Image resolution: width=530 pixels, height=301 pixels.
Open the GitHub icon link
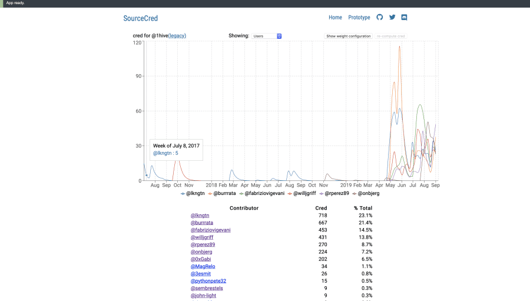point(380,17)
